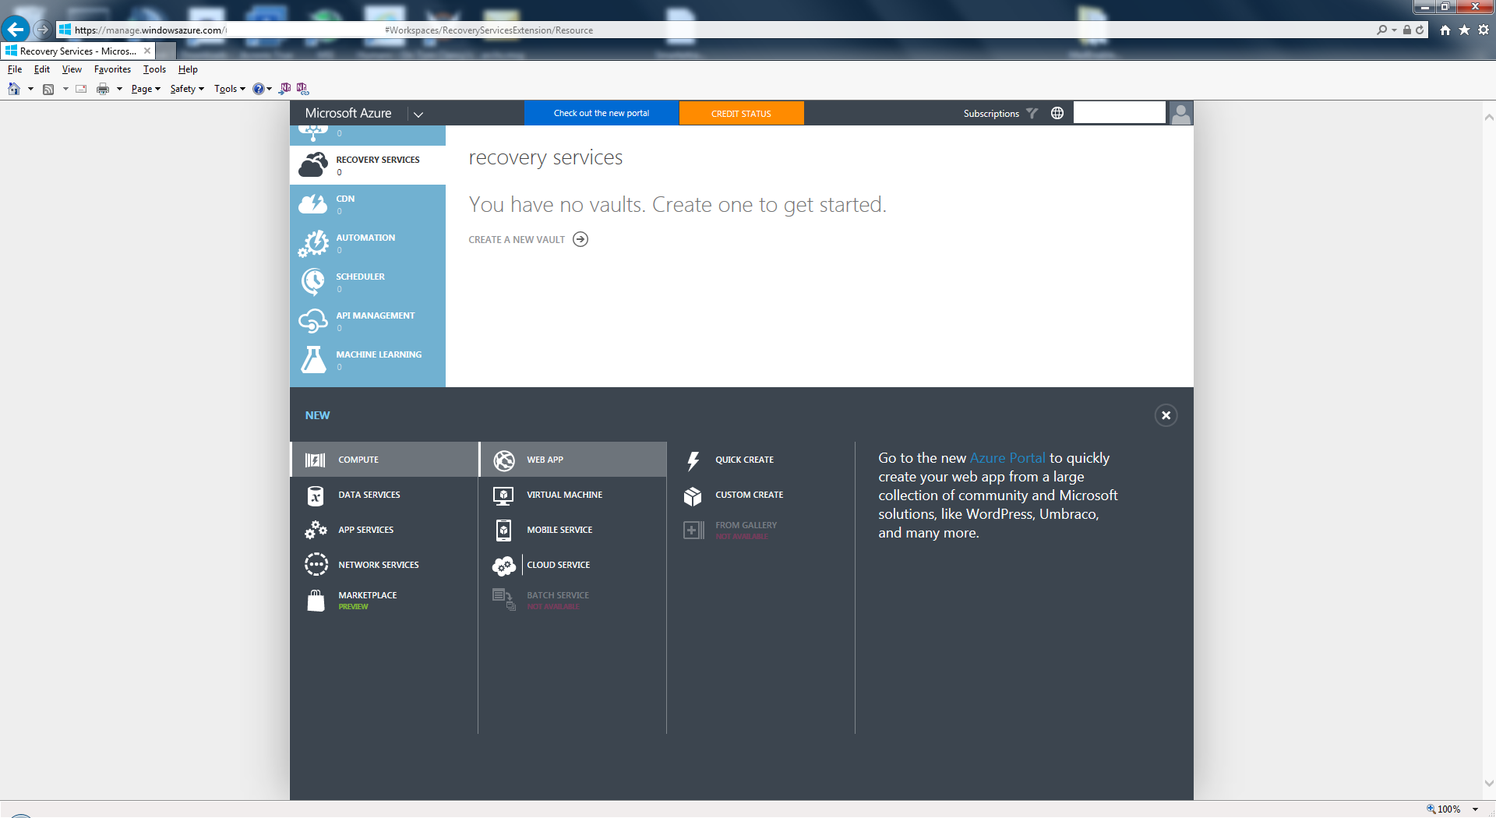Click Create a New Vault link
1496x818 pixels.
(x=517, y=240)
